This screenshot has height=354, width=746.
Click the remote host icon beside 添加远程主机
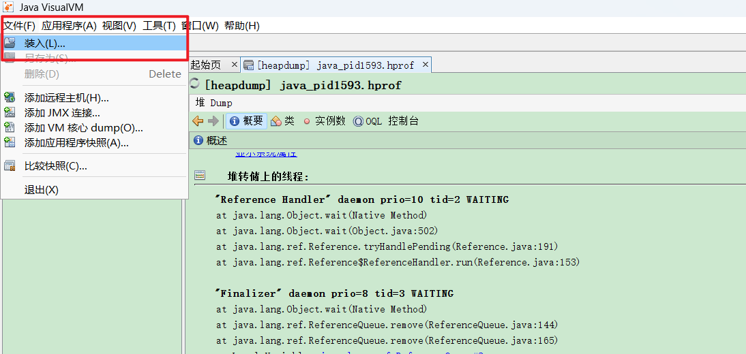pos(10,98)
